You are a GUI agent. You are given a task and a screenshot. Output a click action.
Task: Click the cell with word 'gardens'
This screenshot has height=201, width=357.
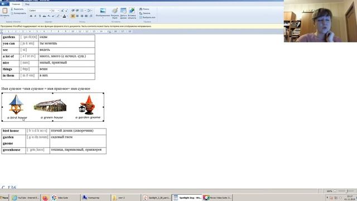11,37
